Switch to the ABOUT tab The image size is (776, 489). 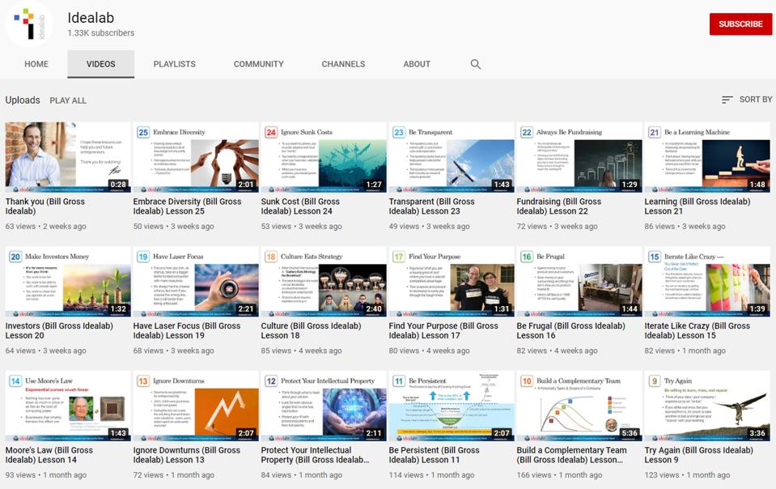(x=416, y=64)
